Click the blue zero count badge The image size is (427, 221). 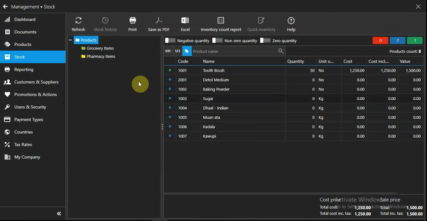[397, 41]
